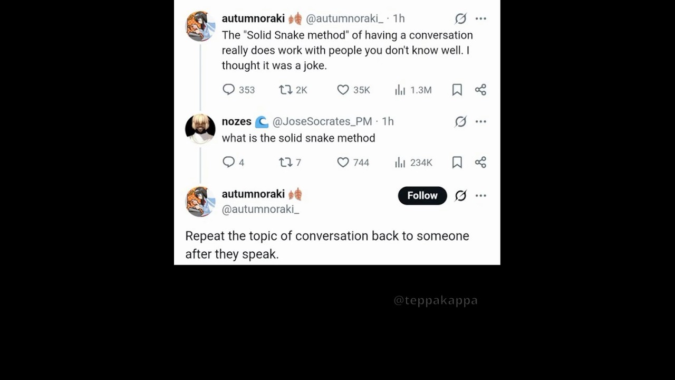Like the tweet with 35K likes
Viewport: 675px width, 380px height.
click(x=343, y=90)
